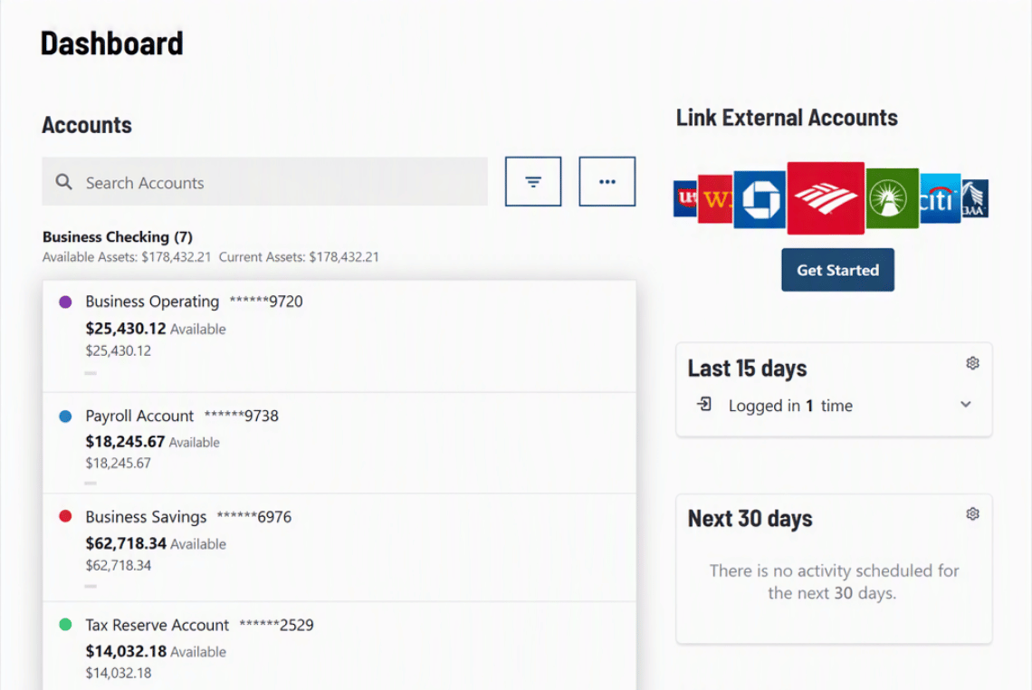The width and height of the screenshot is (1032, 690).
Task: Click the $18,245.67 Available balance
Action: pos(153,442)
